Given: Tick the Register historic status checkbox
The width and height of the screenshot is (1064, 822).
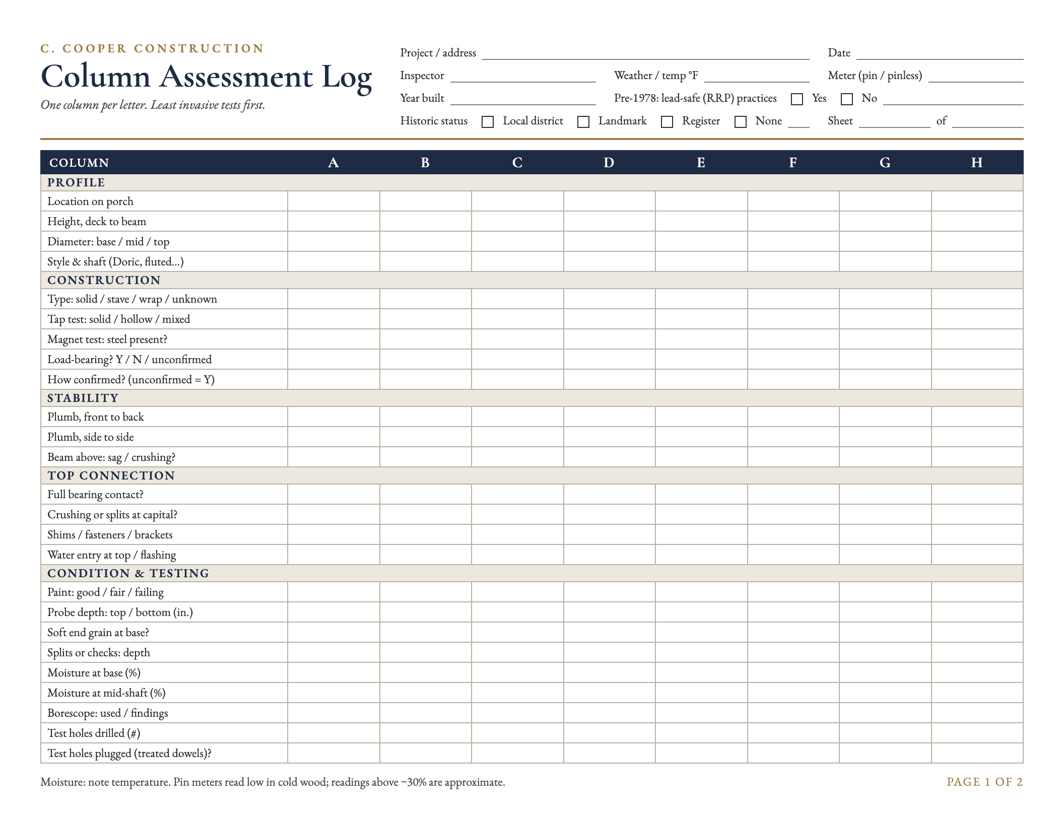Looking at the screenshot, I should point(667,122).
